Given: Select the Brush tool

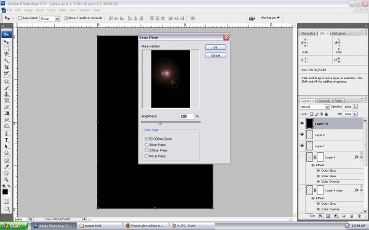Looking at the screenshot, I should pos(6,88).
